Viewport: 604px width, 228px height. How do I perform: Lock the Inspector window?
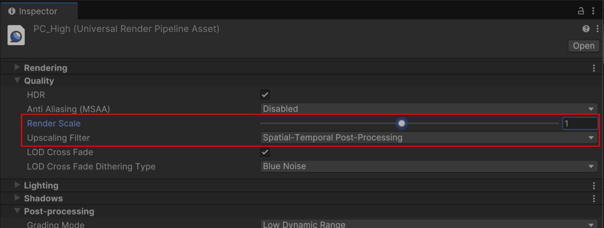click(581, 11)
